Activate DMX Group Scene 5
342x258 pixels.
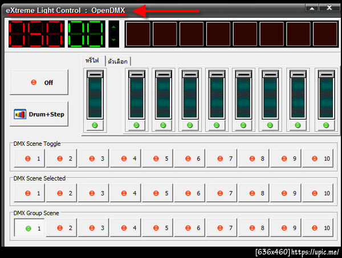point(157,228)
